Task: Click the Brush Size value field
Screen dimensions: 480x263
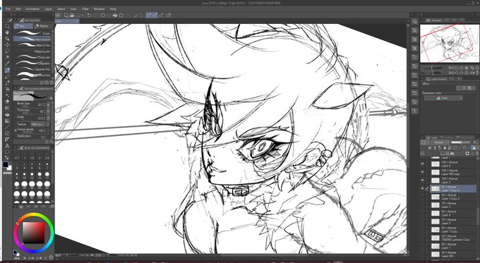Action: click(x=41, y=104)
